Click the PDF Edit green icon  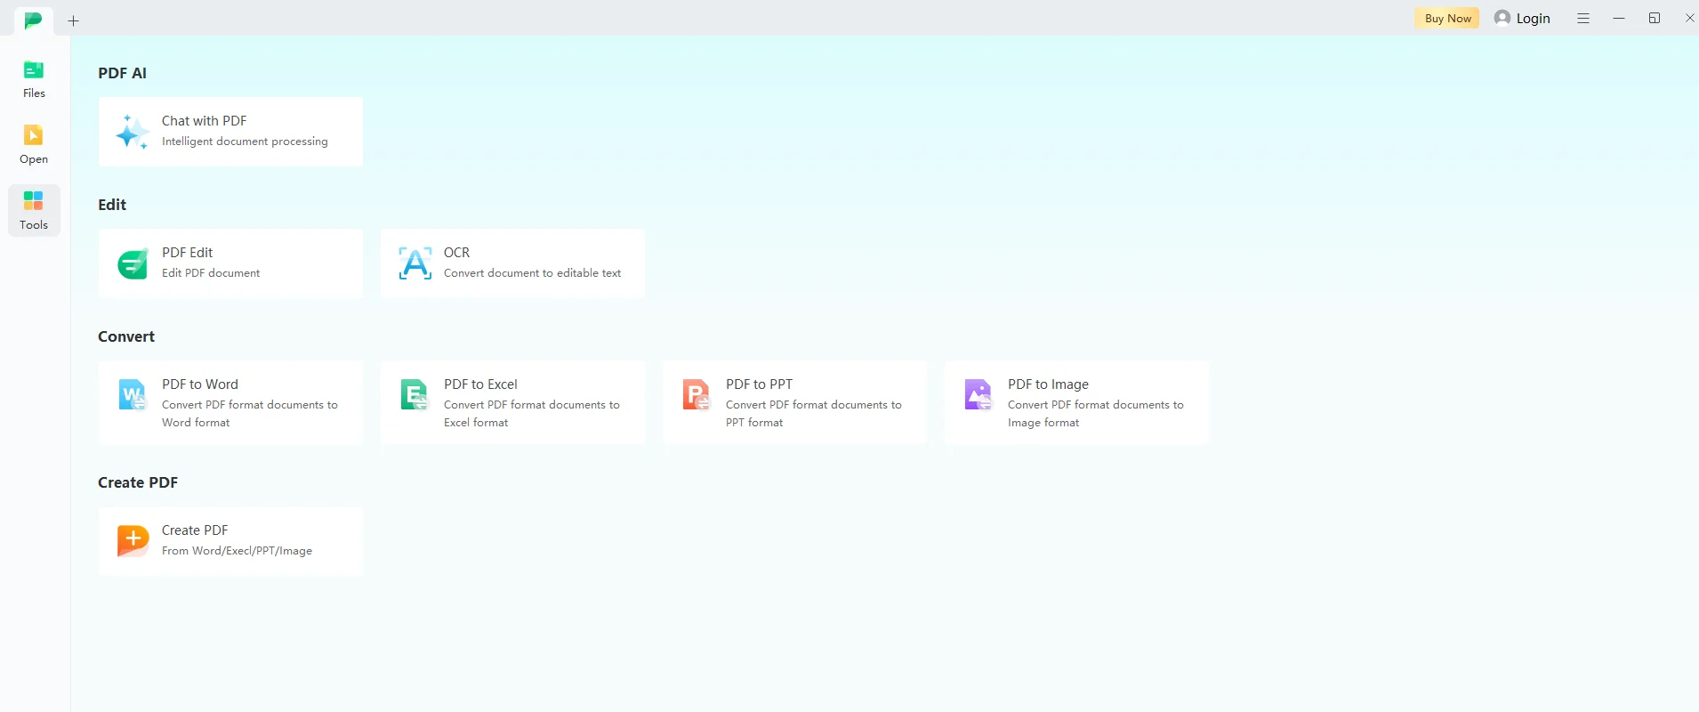point(133,263)
